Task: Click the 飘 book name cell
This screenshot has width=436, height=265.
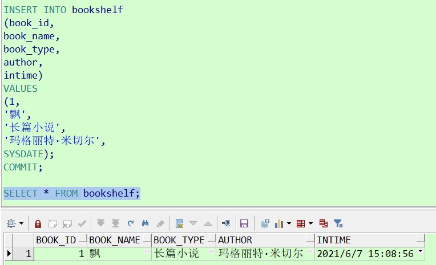Action: pos(119,254)
